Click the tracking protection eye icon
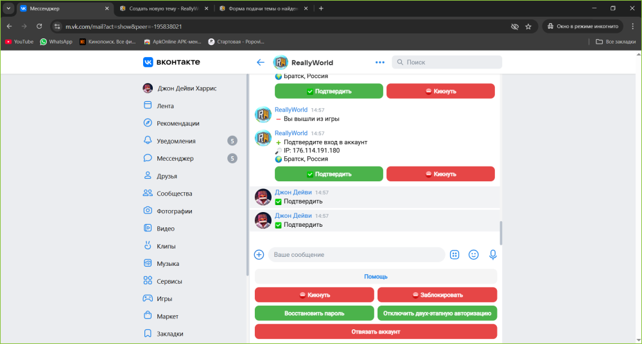 [x=515, y=26]
